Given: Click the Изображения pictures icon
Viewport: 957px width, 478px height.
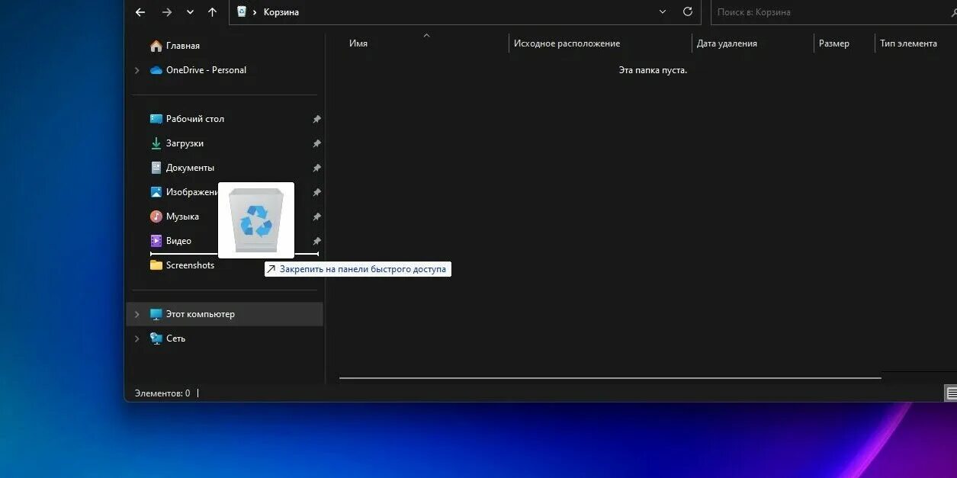Looking at the screenshot, I should [x=156, y=192].
